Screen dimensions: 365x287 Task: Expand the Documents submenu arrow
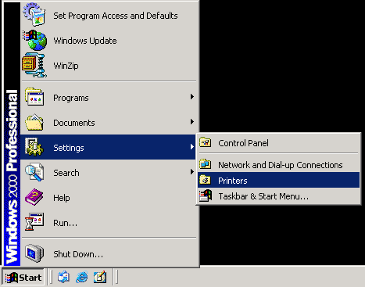(192, 122)
